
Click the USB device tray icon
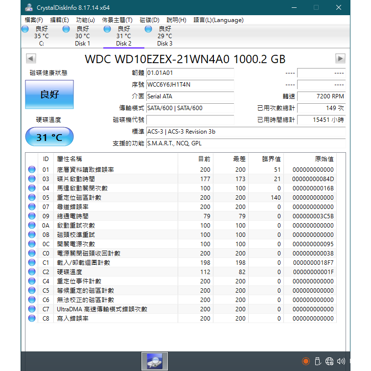coord(318,361)
